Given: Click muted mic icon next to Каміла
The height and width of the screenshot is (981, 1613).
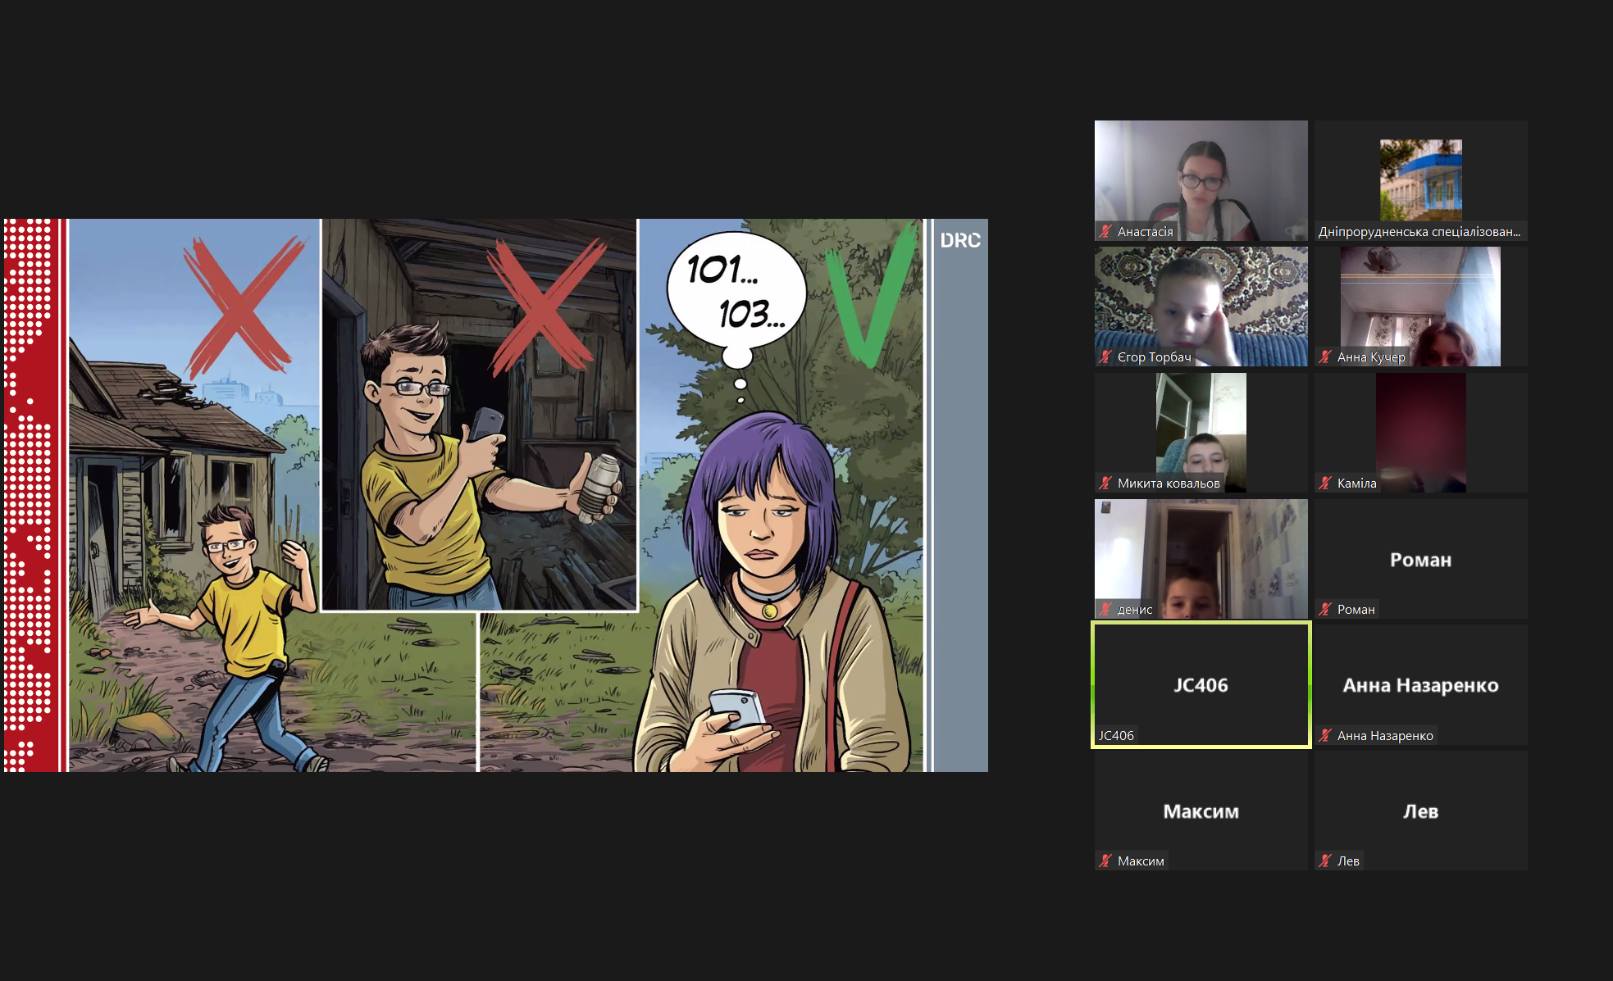Looking at the screenshot, I should pyautogui.click(x=1325, y=484).
